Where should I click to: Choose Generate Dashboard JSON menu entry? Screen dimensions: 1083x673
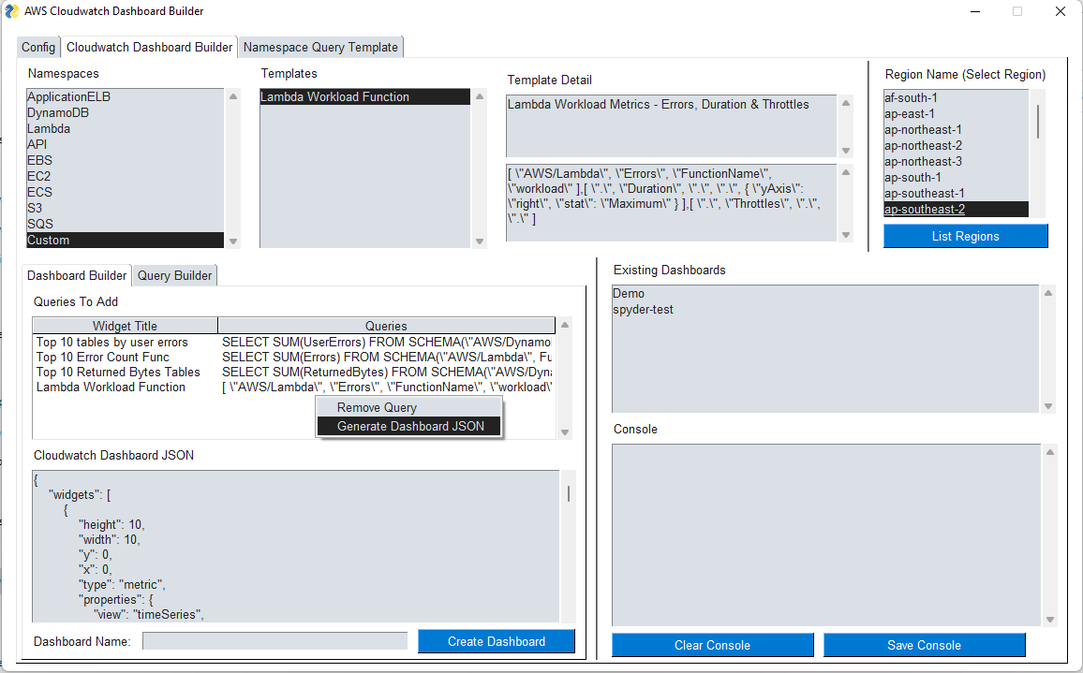(408, 426)
